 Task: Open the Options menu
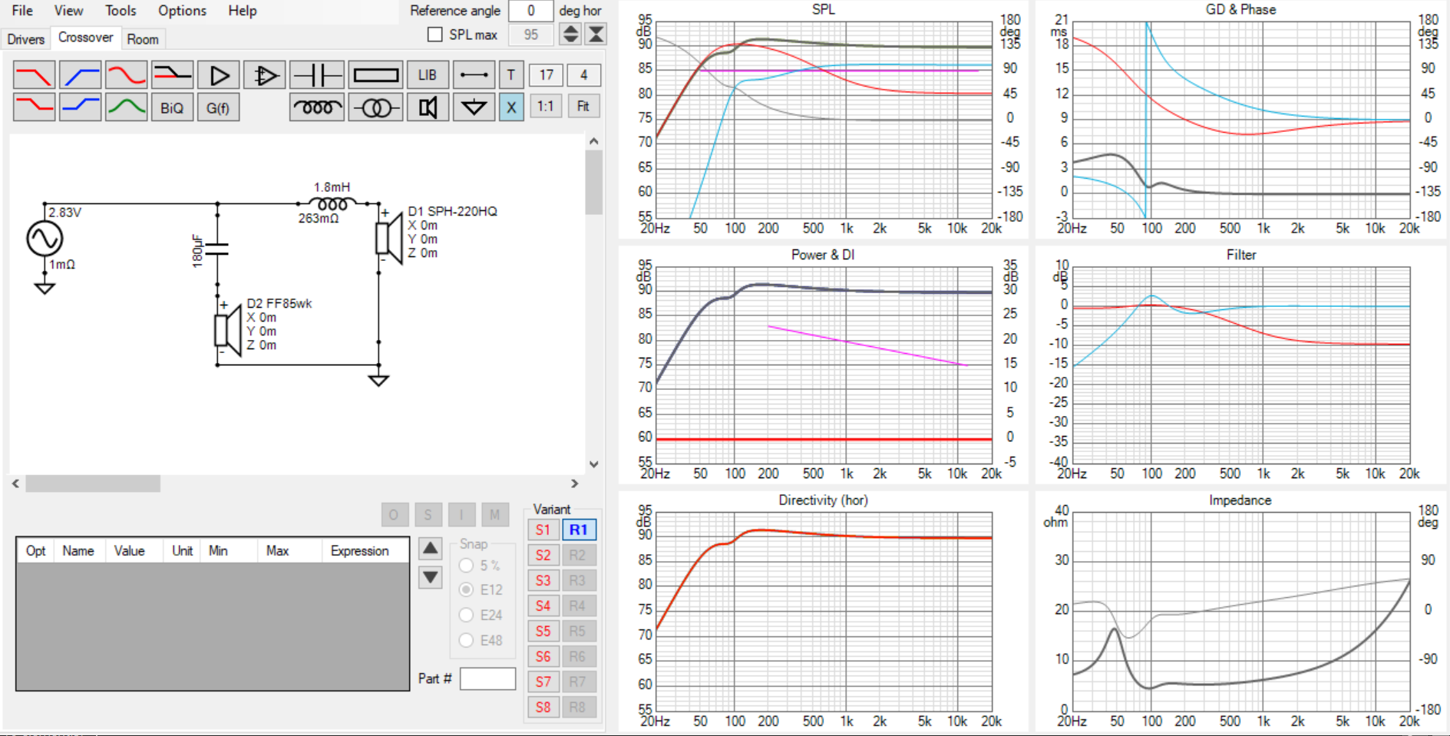click(182, 11)
